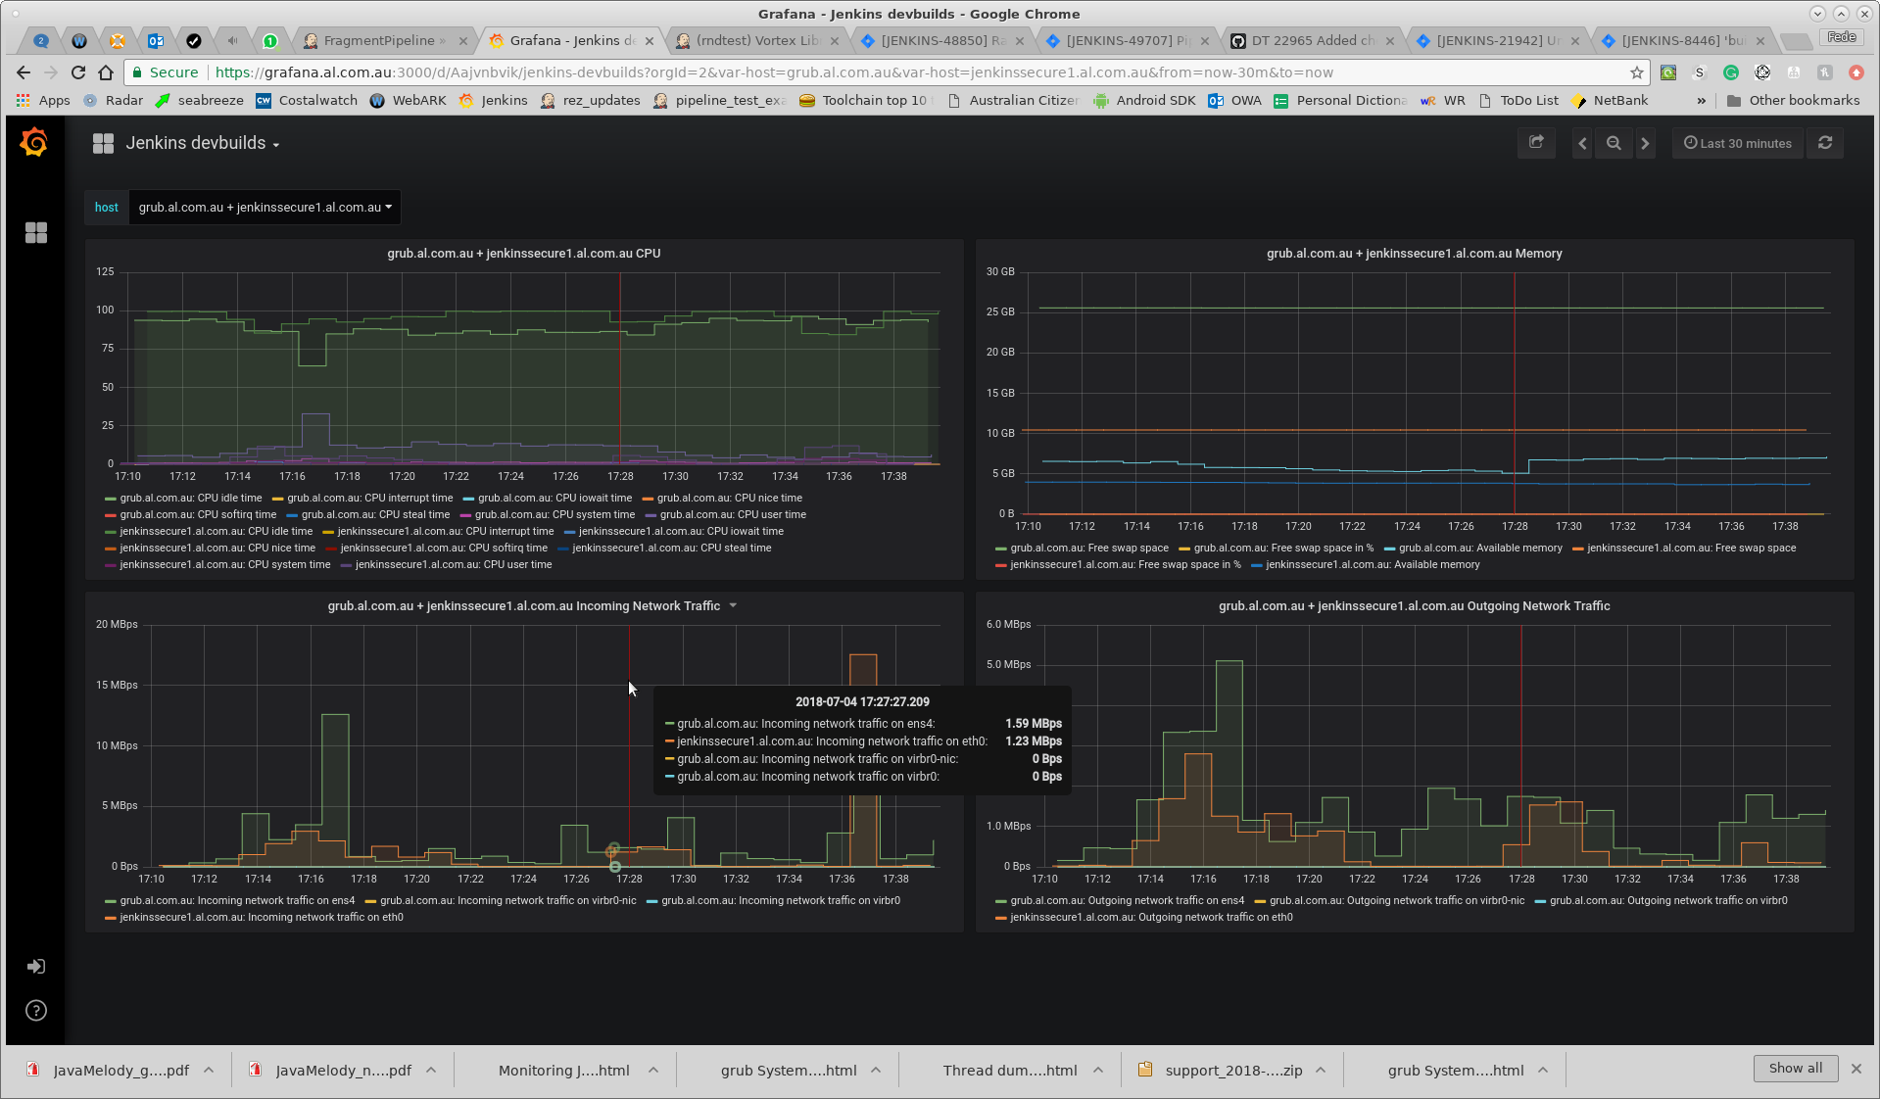The image size is (1880, 1099).
Task: Switch to JENKINS-49707 tab
Action: click(x=1127, y=40)
